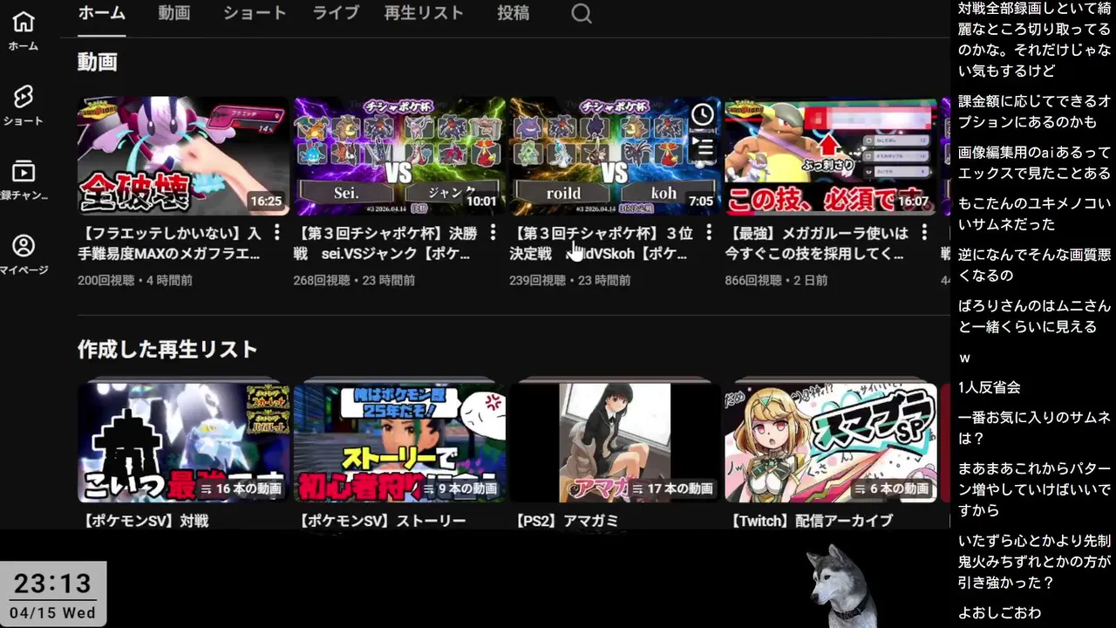Click the husky dog avatar overlay
Screen dimensions: 1116x628
pyautogui.click(x=840, y=584)
